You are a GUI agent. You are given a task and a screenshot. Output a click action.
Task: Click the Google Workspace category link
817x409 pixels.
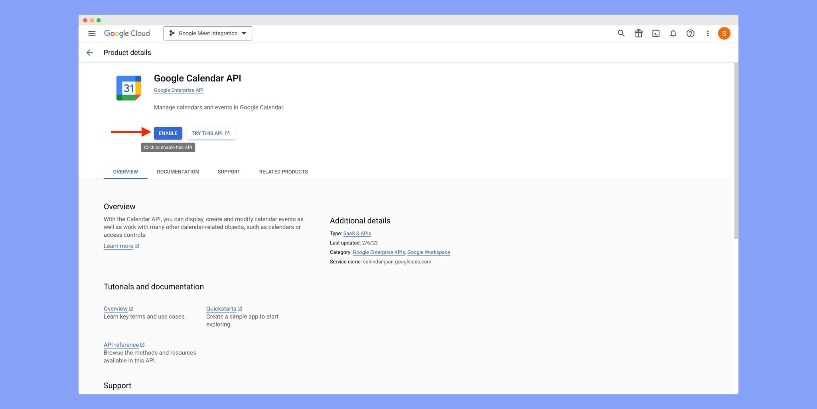pyautogui.click(x=429, y=252)
